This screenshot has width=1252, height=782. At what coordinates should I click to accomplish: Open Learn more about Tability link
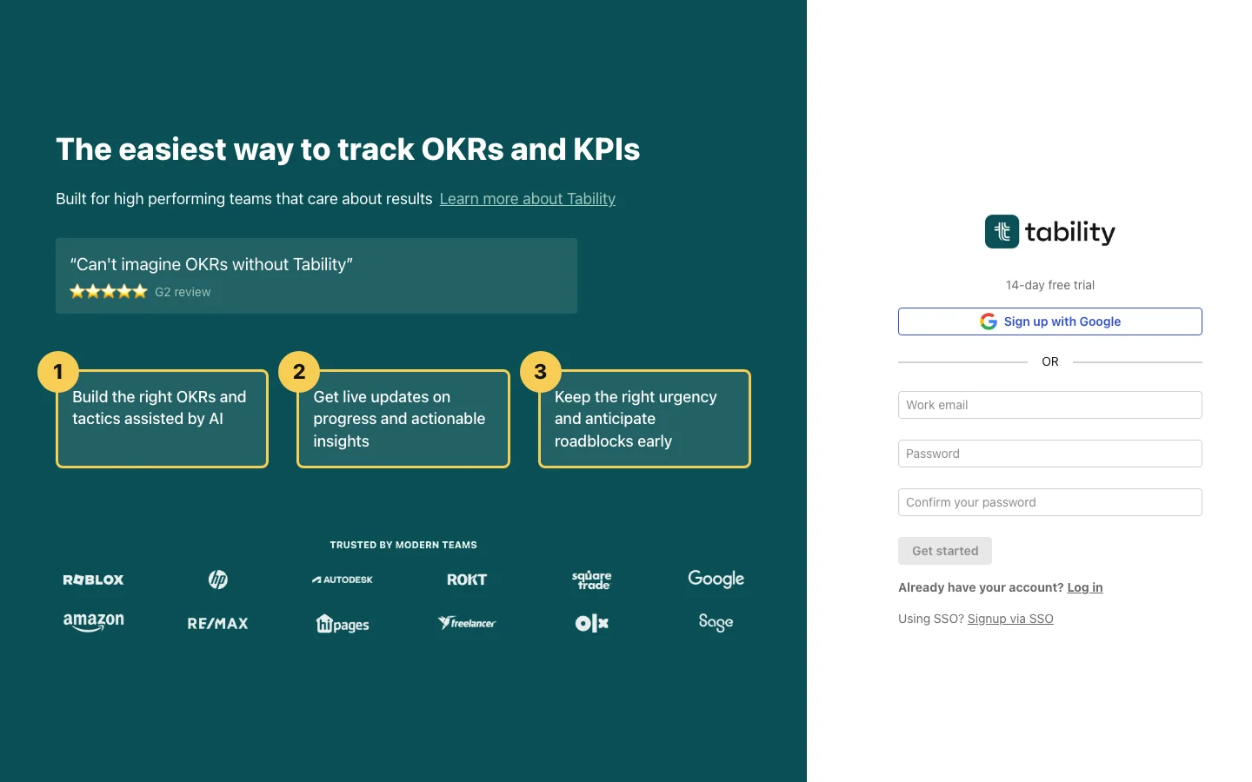528,199
